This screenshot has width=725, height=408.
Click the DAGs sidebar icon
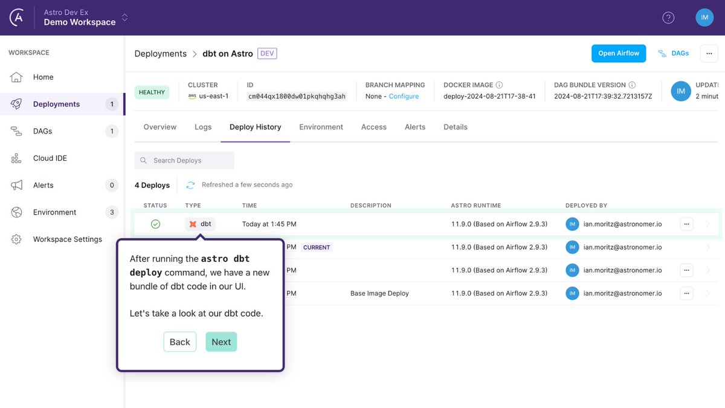[16, 131]
